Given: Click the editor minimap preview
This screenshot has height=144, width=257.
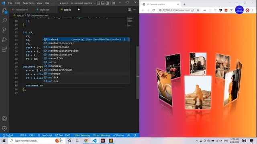Looking at the screenshot, I should [x=131, y=22].
